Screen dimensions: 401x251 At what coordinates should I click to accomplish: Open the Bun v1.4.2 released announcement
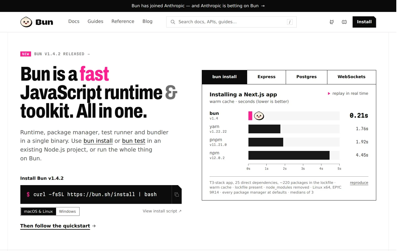tap(55, 54)
